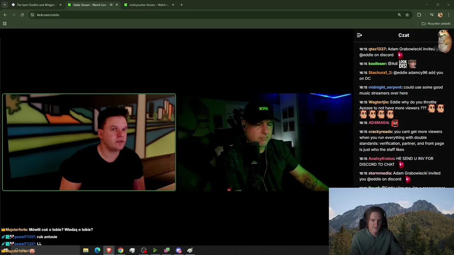Open the Chrome profile avatar

[440, 15]
